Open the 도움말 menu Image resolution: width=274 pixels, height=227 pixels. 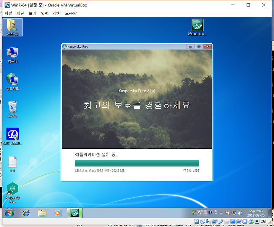click(71, 13)
